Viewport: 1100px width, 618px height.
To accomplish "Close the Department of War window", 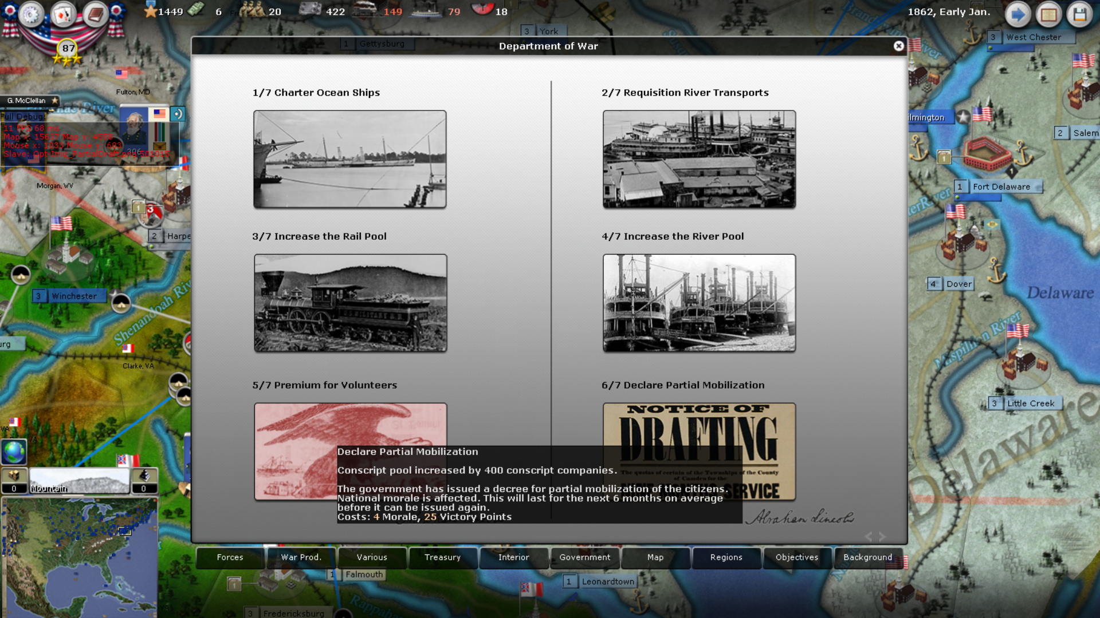I will [x=898, y=46].
